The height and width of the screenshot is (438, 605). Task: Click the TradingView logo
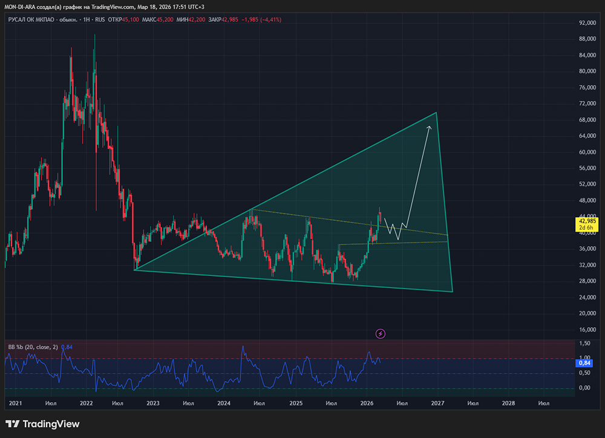pyautogui.click(x=42, y=423)
